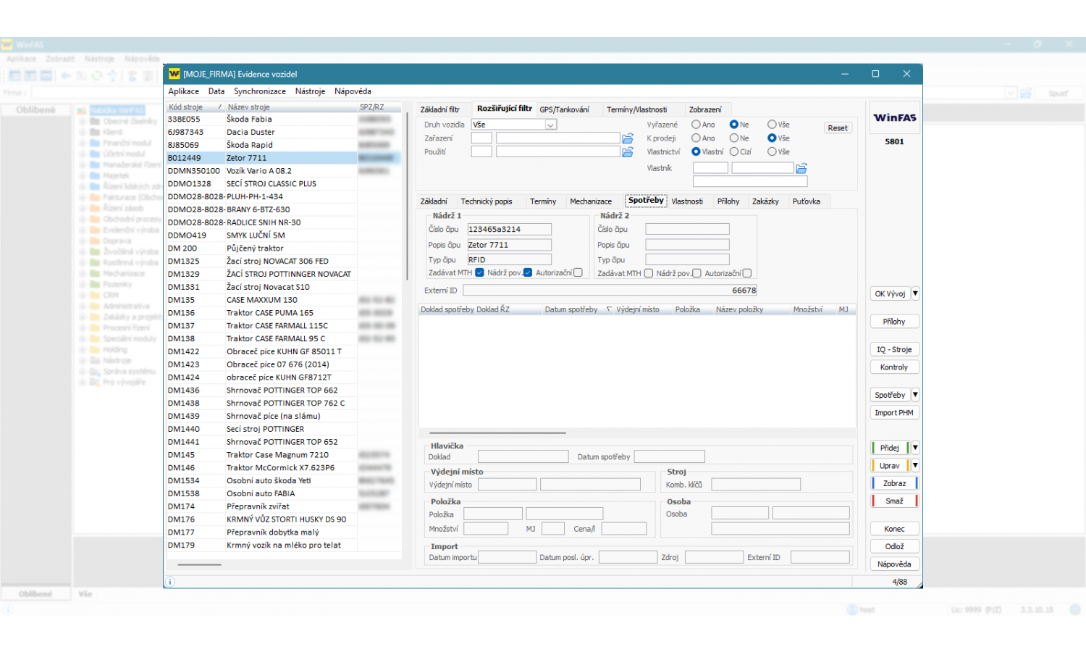Screen dimensions: 1086x652
Task: Enable Autorizační checkbox in Nádrž 1
Action: (578, 273)
